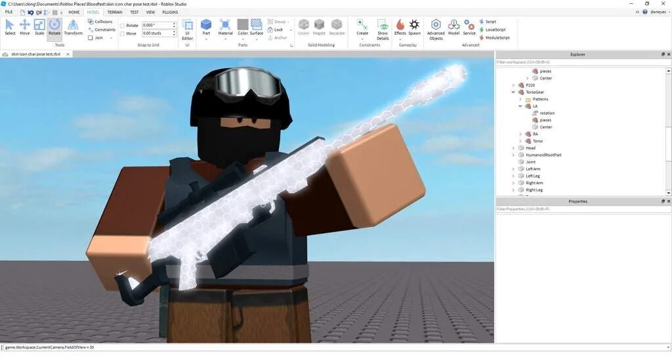
Task: Click the Undo icon in quick access
Action: pos(30,12)
